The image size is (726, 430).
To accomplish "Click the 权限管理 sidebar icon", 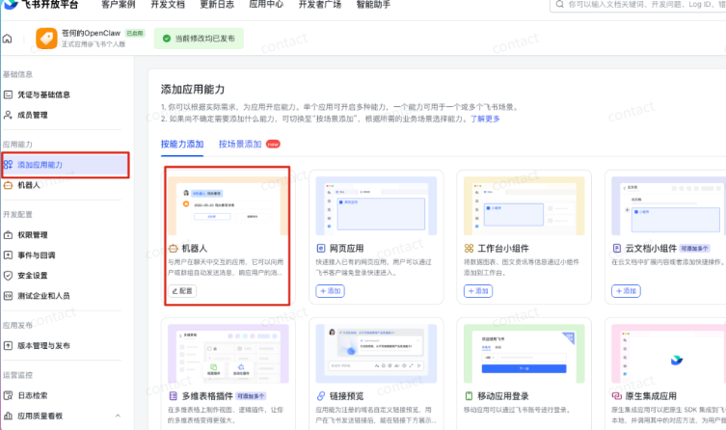I will [x=9, y=234].
